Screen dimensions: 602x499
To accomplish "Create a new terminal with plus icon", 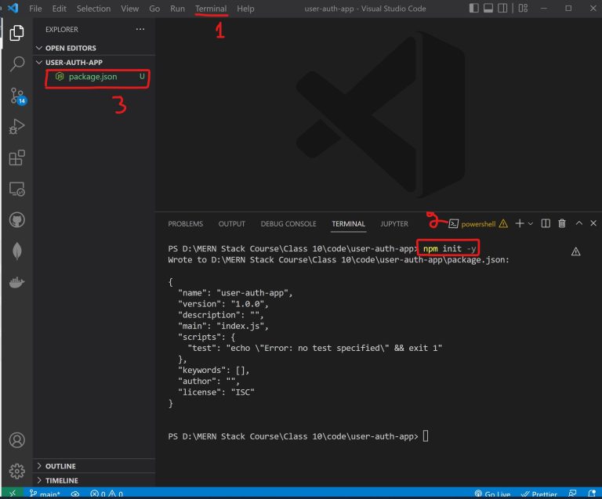I will [519, 223].
